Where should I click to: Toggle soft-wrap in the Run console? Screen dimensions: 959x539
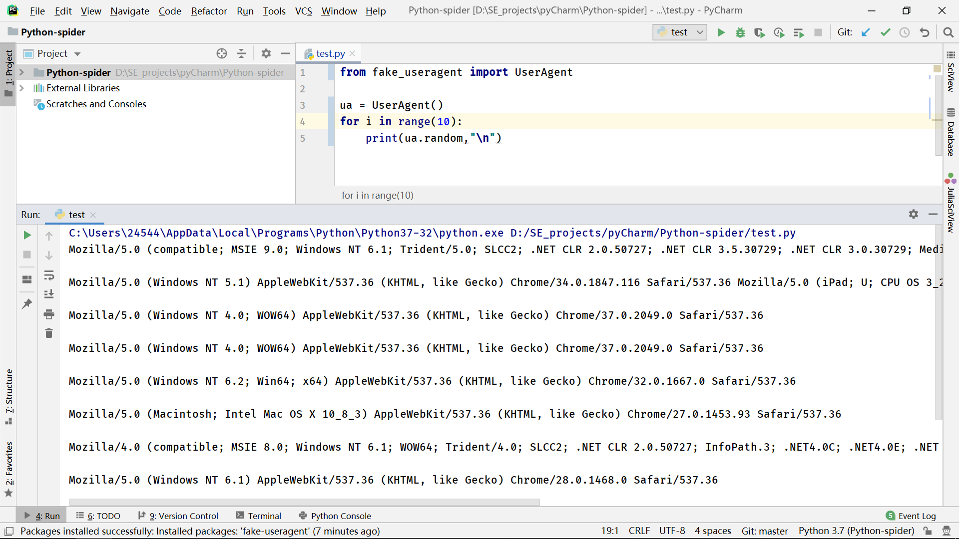[x=49, y=275]
